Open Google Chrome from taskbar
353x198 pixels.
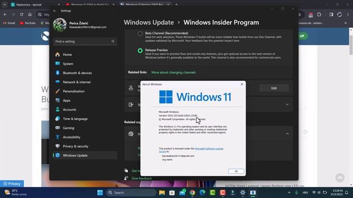click(x=192, y=193)
